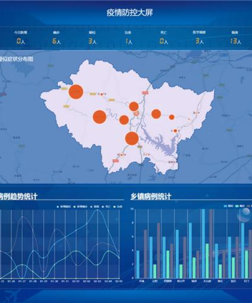Open the 隔离 13人 statistic
This screenshot has width=252, height=303.
coord(235,37)
